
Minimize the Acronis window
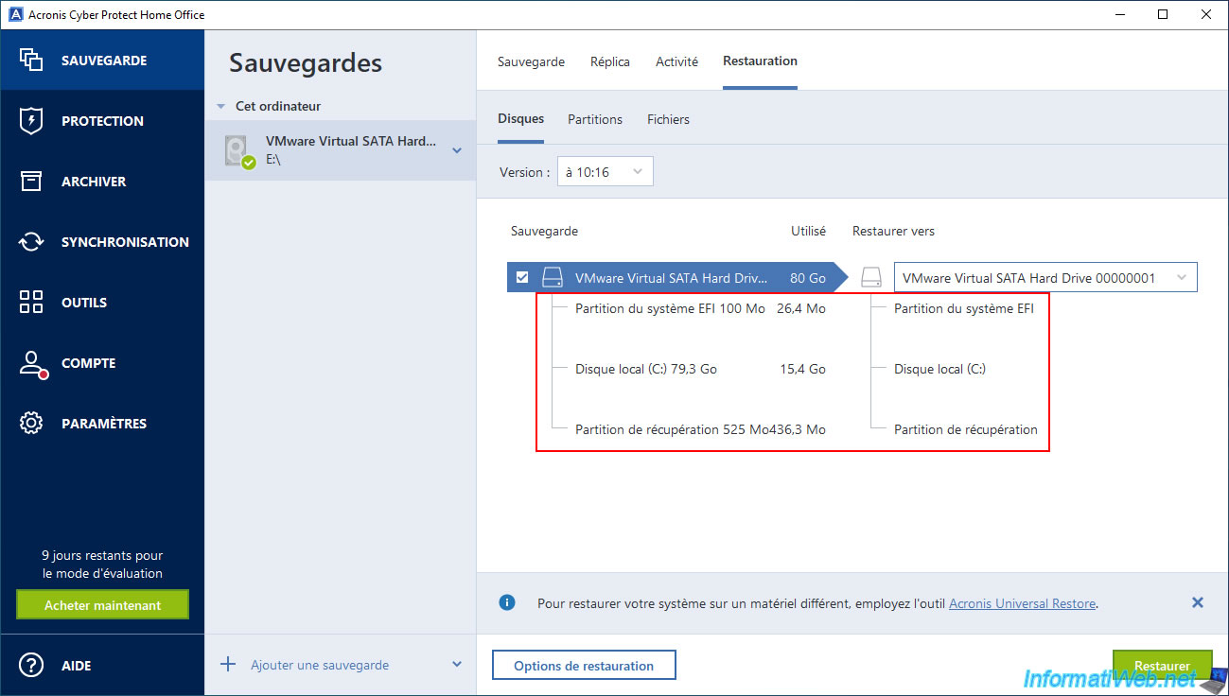(1119, 14)
